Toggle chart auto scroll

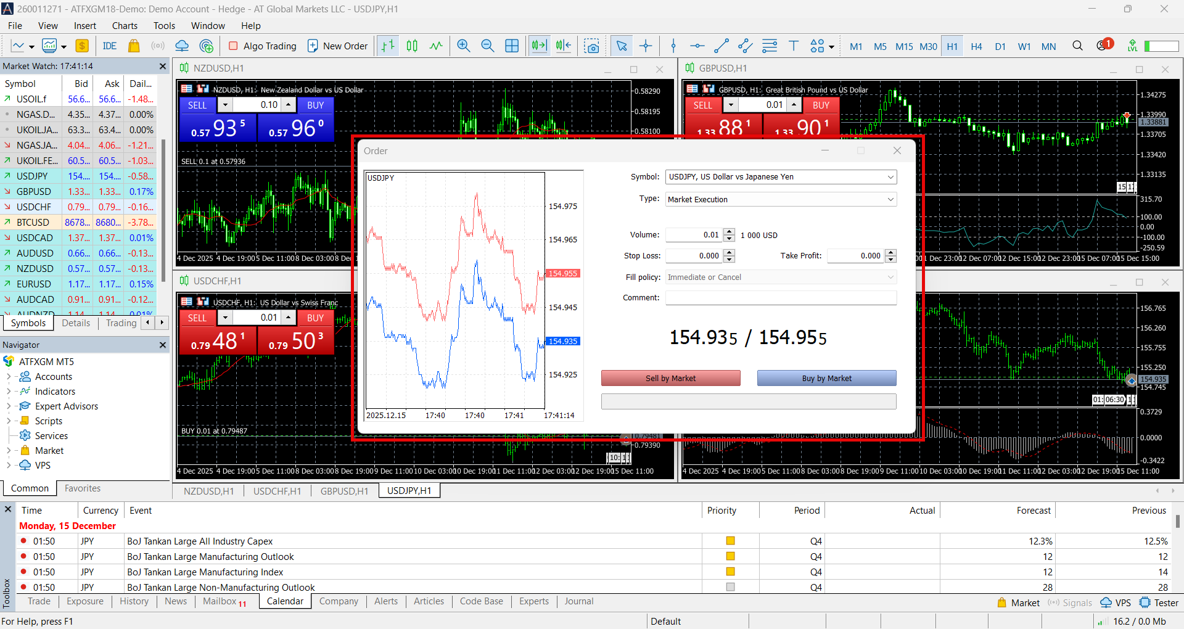click(539, 46)
